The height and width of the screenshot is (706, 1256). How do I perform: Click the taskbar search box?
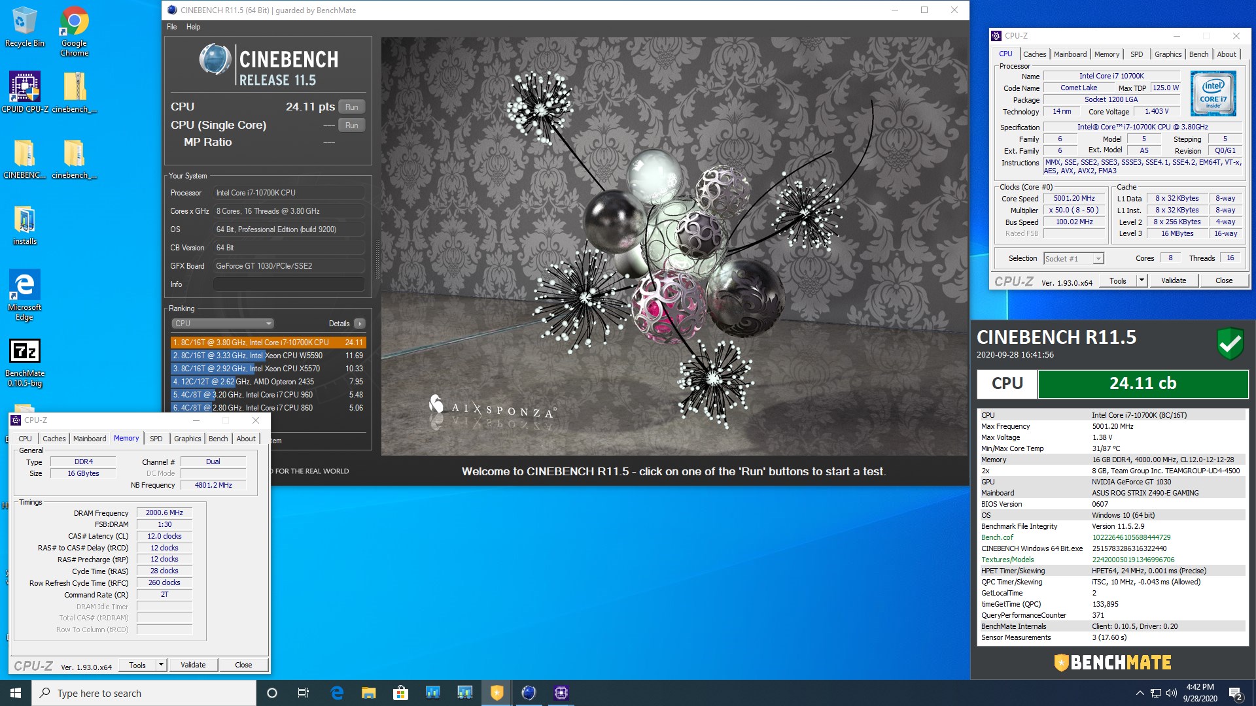point(144,693)
